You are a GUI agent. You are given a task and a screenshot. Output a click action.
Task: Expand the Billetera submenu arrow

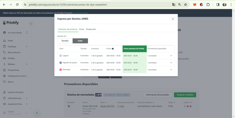[x=27, y=64]
